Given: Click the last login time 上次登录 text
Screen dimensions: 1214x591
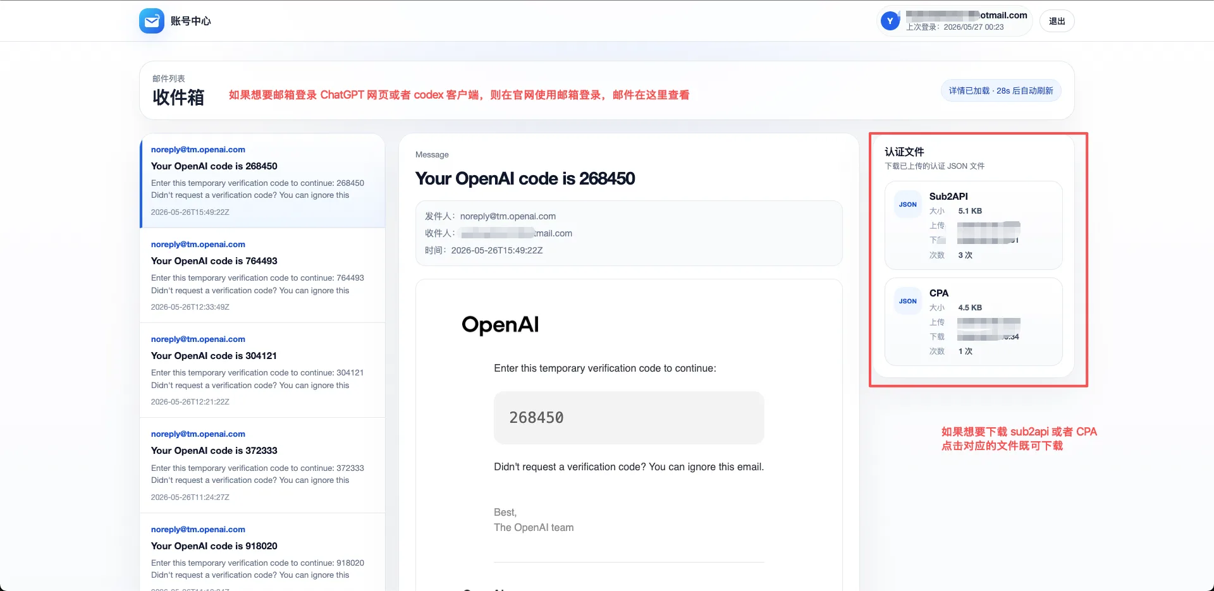Looking at the screenshot, I should pos(955,27).
